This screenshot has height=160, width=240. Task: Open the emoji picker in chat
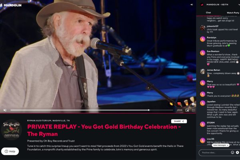coord(232,152)
